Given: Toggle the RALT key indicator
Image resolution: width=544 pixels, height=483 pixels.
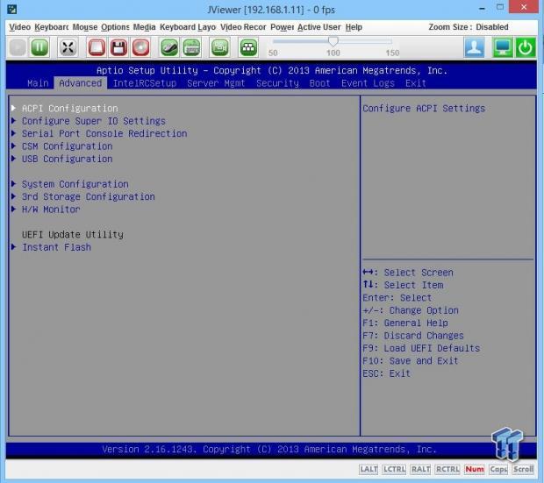Looking at the screenshot, I should [x=420, y=469].
